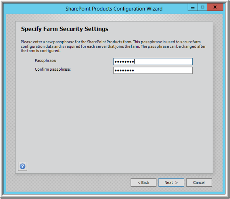Click empty gray area below passphrase fields
Screen dimensions: 230x199
pos(114,117)
